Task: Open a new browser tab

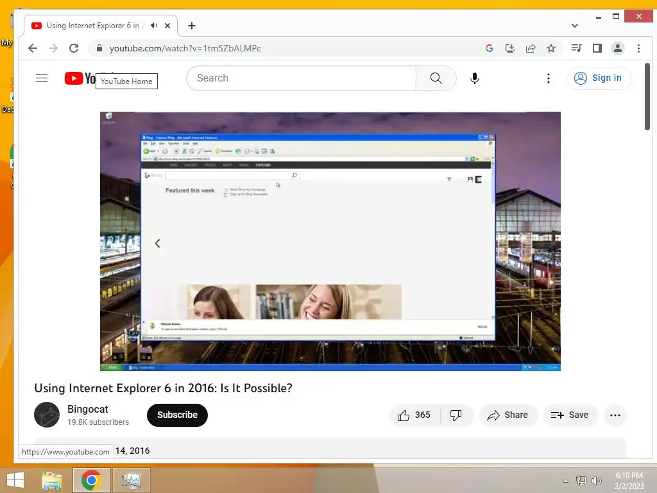Action: coord(191,26)
